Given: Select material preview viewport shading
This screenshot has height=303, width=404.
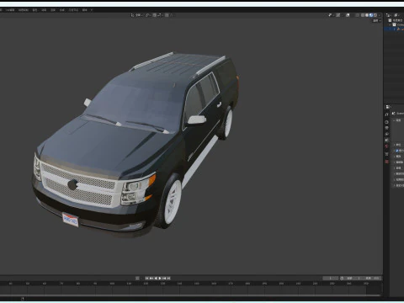Looking at the screenshot, I should point(371,15).
